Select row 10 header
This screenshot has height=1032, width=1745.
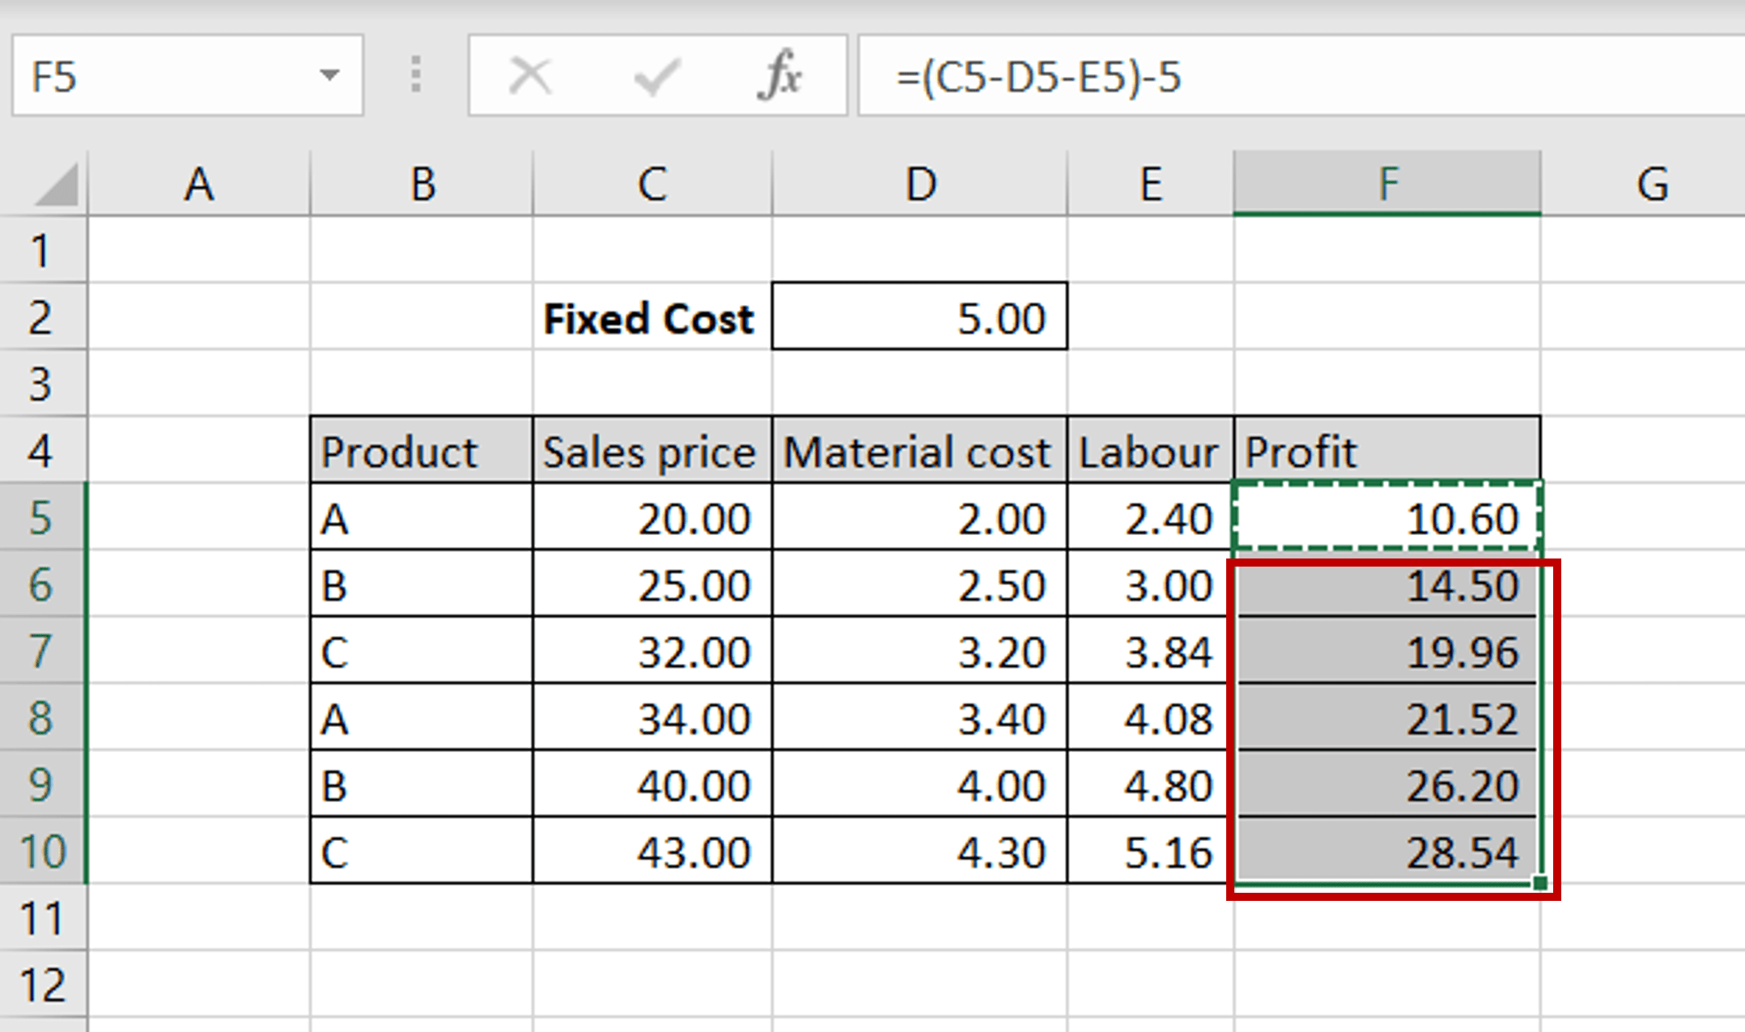42,851
